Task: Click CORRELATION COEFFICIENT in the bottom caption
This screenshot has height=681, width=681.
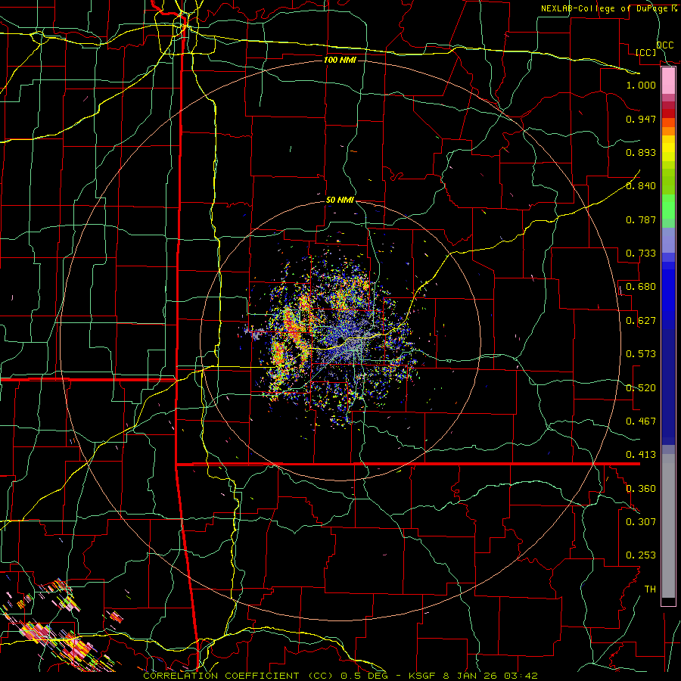Action: click(221, 676)
